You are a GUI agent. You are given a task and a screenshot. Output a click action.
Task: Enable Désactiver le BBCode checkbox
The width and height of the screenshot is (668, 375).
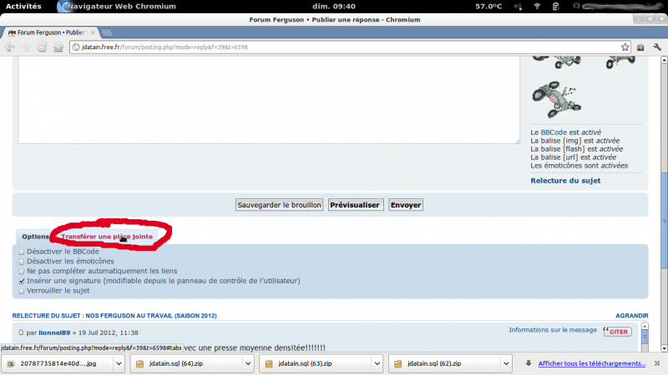click(x=22, y=252)
